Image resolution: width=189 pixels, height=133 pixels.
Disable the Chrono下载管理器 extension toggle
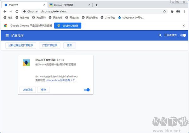[x=87, y=90]
